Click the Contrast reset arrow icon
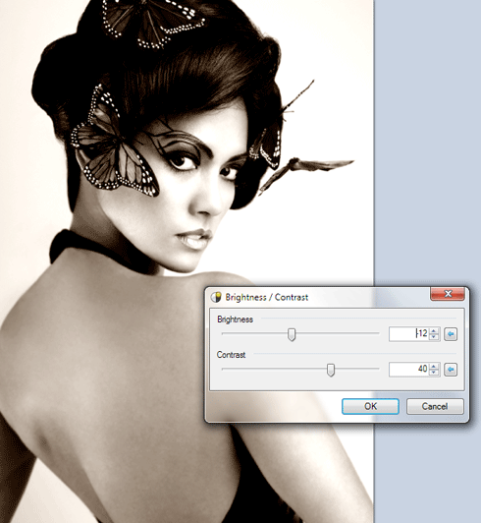Image resolution: width=481 pixels, height=523 pixels. pos(451,370)
